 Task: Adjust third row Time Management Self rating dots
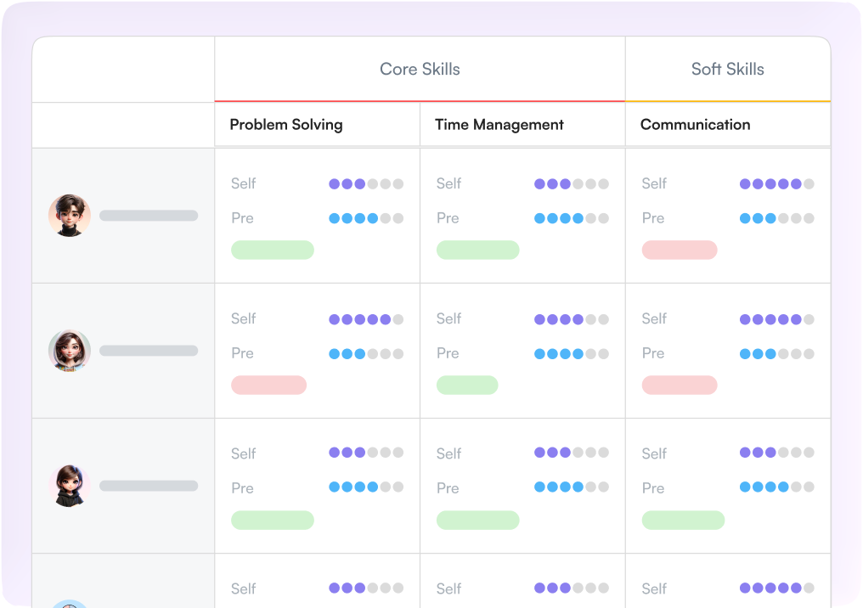click(x=572, y=453)
